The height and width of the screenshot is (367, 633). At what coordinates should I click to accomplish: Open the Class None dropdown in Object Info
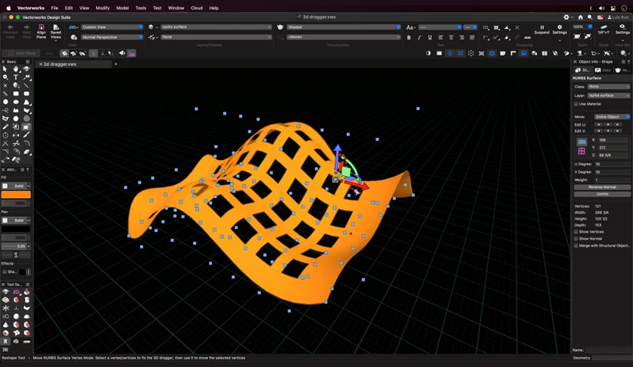608,86
